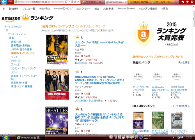Viewport: 195px width, 140px height.
Task: Open the Amazon Student menu item
Action: 126,9
